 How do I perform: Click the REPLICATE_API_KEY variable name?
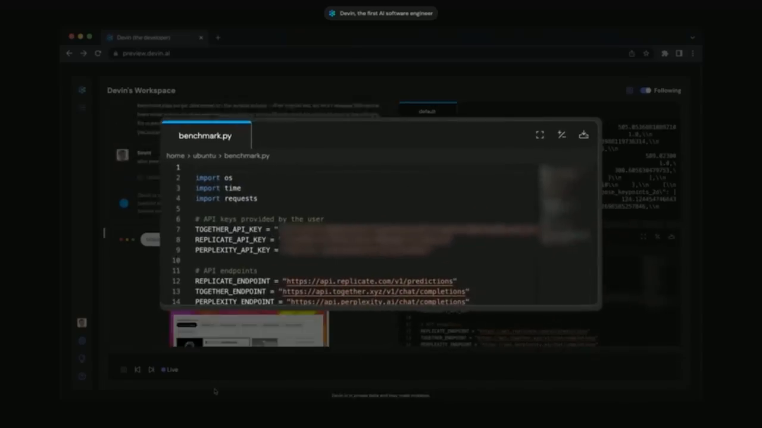230,240
